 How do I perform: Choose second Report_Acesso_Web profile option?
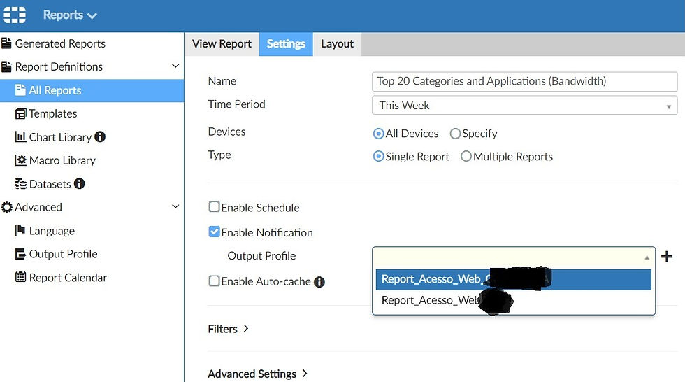[x=513, y=300]
